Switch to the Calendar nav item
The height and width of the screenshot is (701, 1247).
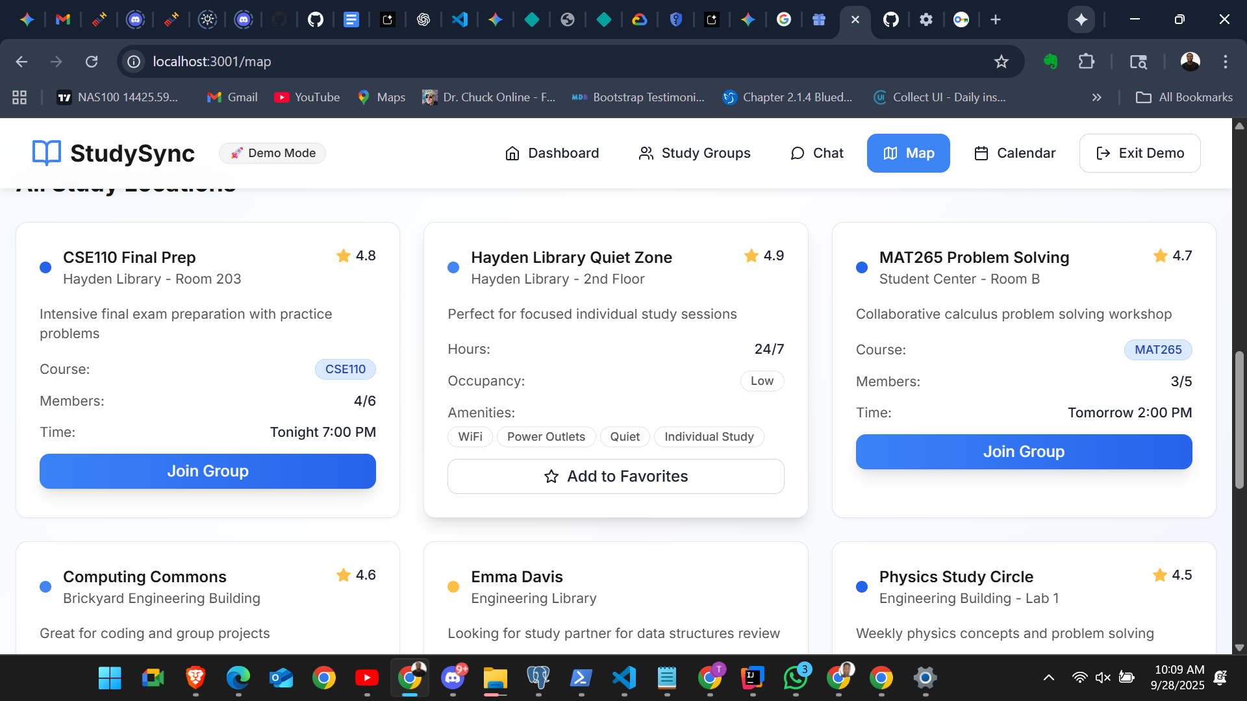pos(1014,153)
